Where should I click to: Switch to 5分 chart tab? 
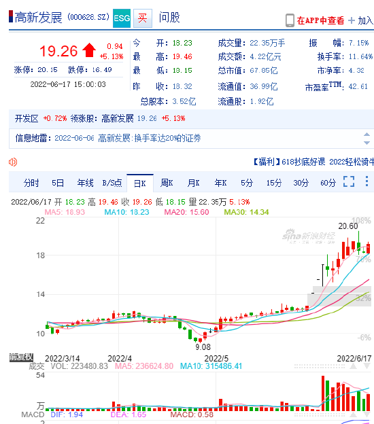247,183
